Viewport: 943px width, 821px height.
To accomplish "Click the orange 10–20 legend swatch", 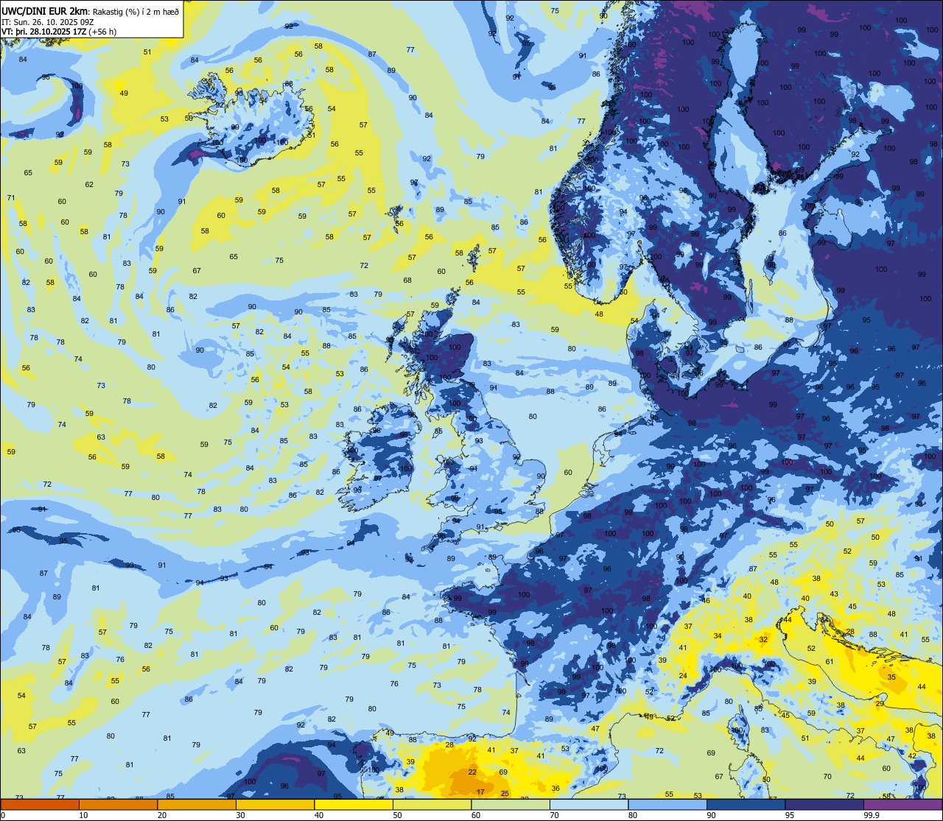I will coord(118,804).
